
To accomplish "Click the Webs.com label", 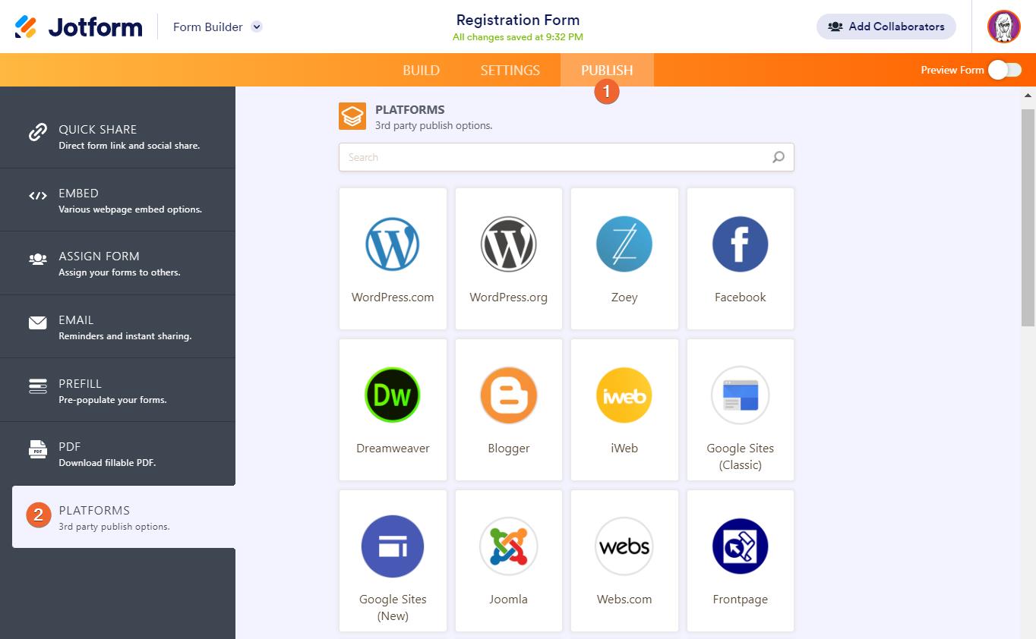I will pyautogui.click(x=624, y=600).
